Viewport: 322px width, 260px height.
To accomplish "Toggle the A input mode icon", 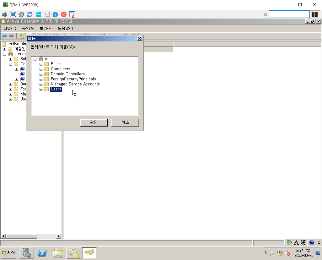I will (296, 242).
